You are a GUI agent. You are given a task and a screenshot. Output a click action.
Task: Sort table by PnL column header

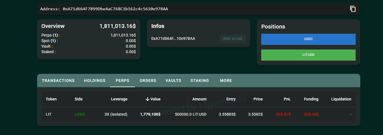287,99
